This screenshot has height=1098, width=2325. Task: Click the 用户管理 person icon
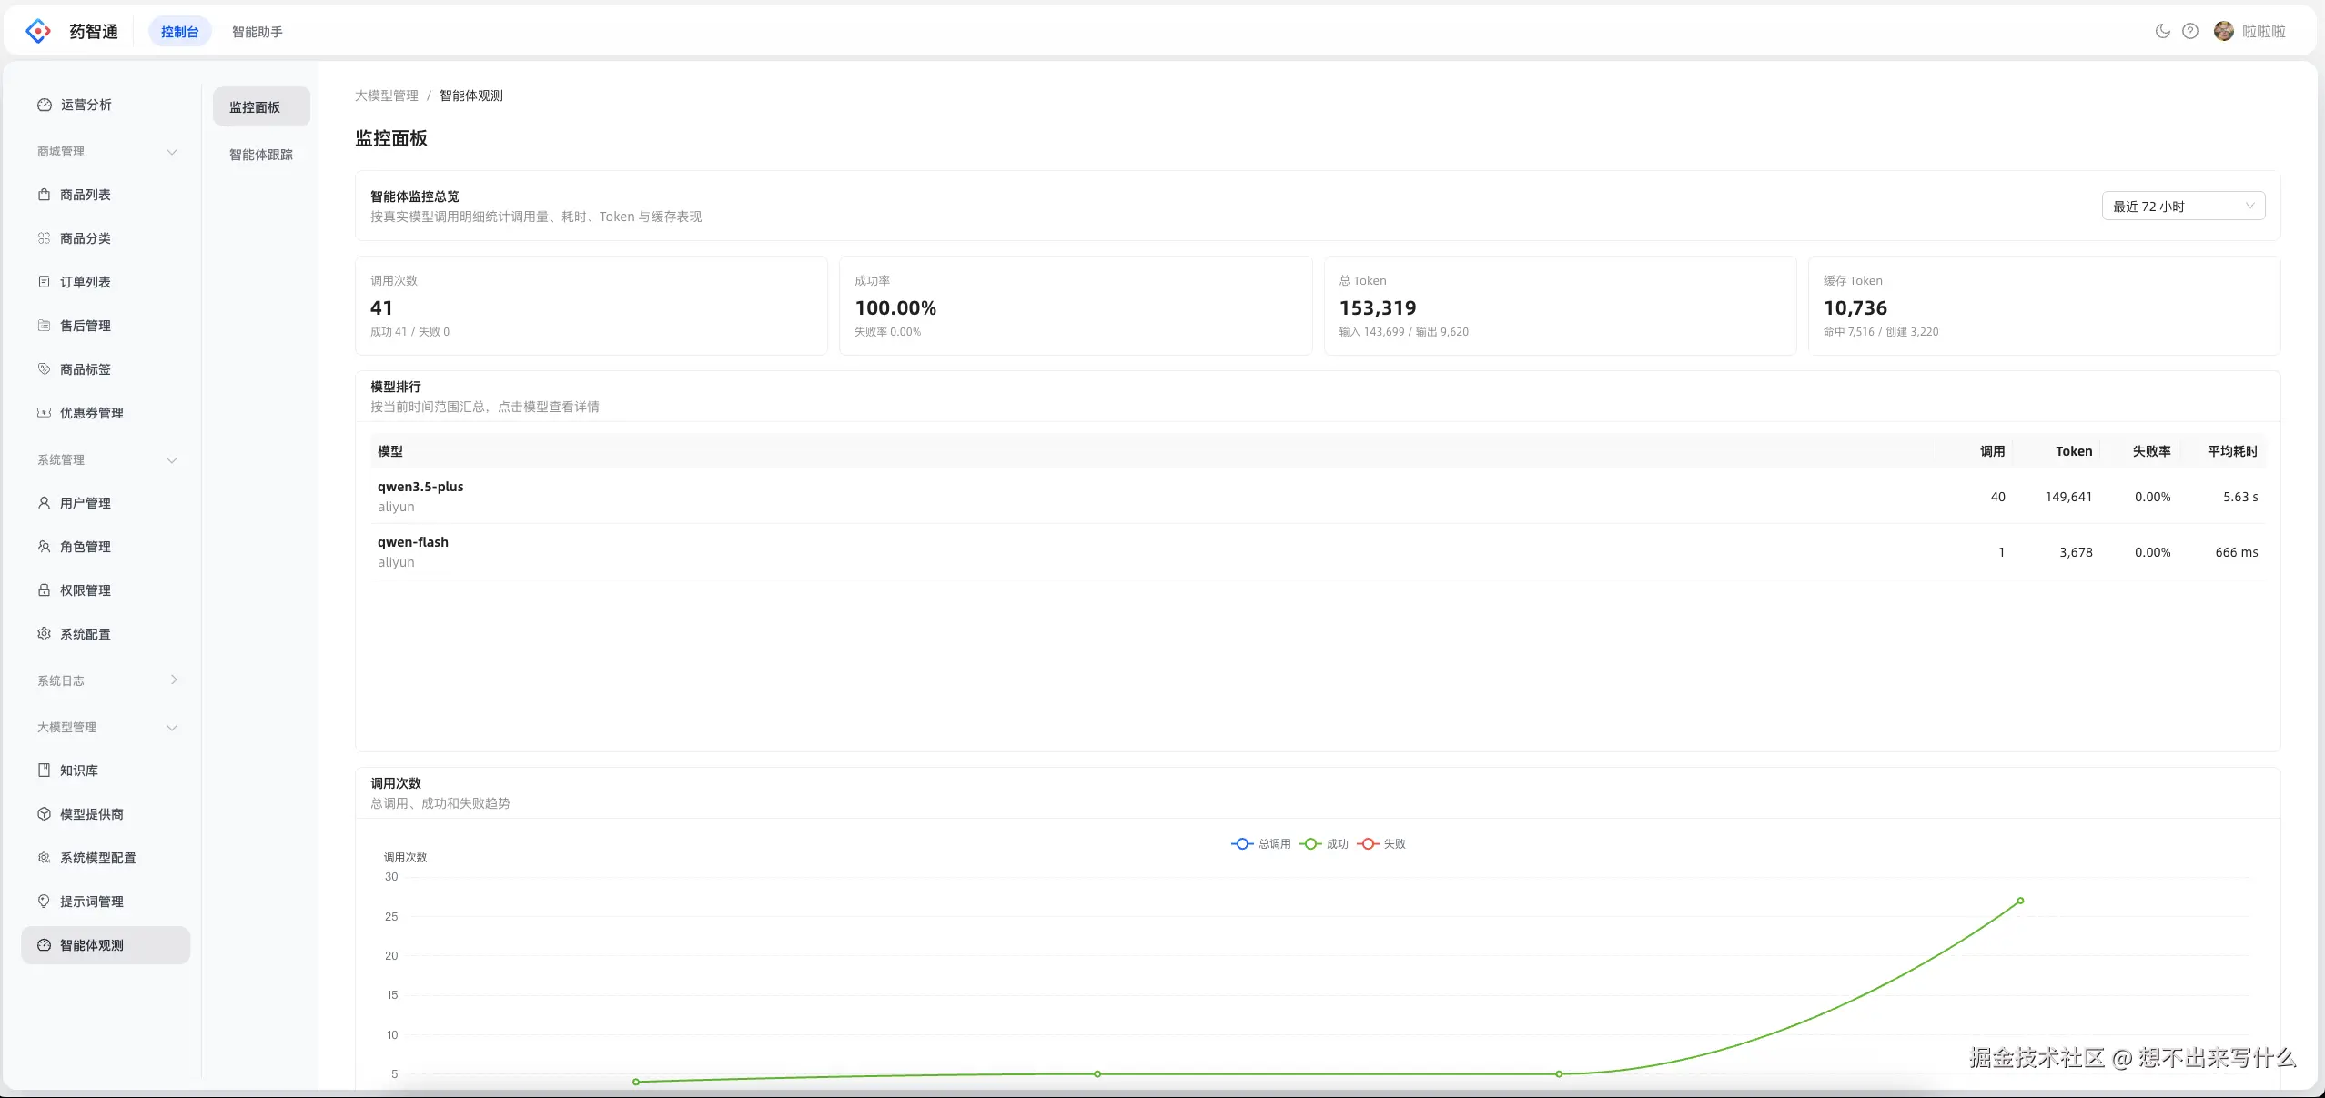coord(44,503)
